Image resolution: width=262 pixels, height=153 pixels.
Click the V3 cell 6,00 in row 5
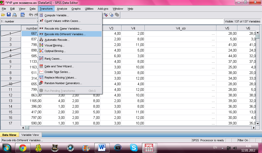click(x=111, y=56)
